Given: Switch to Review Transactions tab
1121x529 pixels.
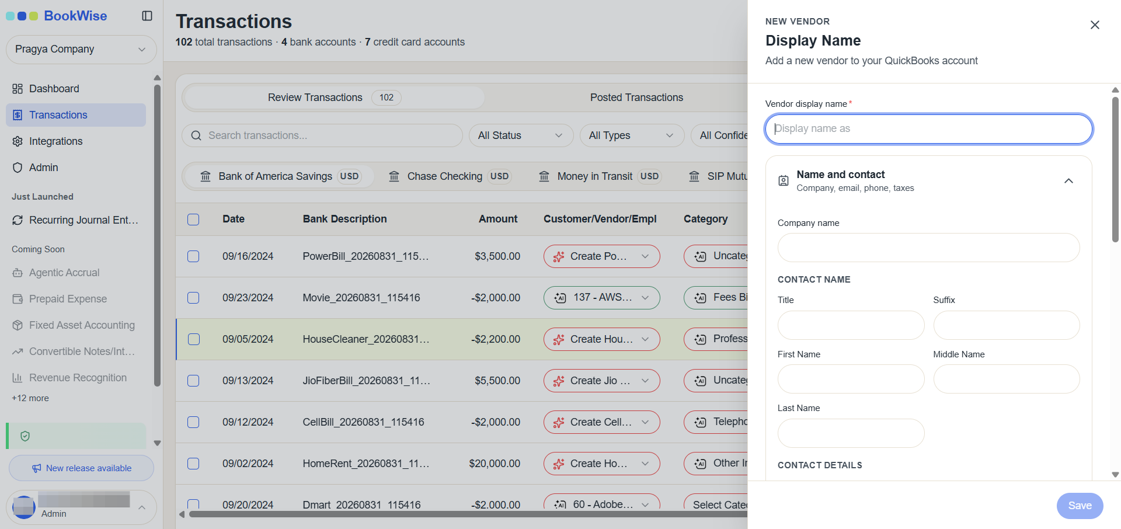Looking at the screenshot, I should [x=333, y=98].
